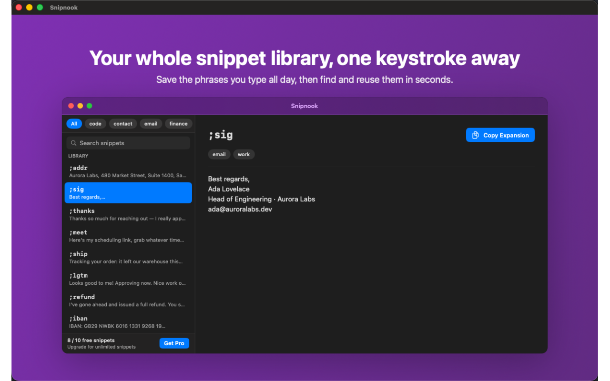Select the ;sig snippet row

click(x=128, y=193)
